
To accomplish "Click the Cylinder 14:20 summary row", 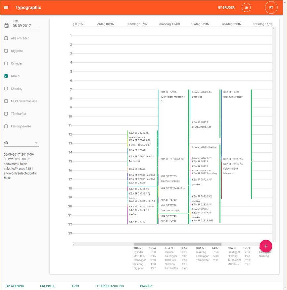I will click(176, 252).
